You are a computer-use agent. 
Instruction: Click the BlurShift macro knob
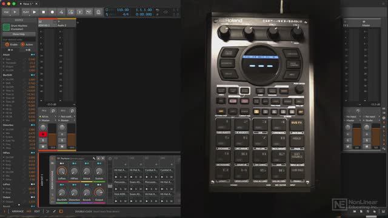click(x=62, y=193)
